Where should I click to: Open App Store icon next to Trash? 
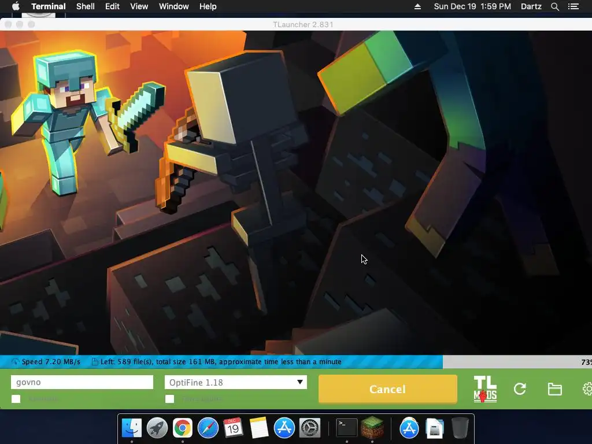pos(409,428)
